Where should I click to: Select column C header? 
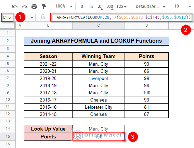[99, 26]
